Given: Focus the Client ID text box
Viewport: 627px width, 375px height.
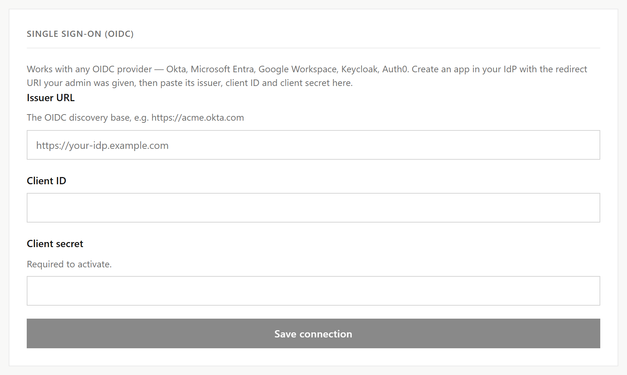Looking at the screenshot, I should tap(313, 208).
